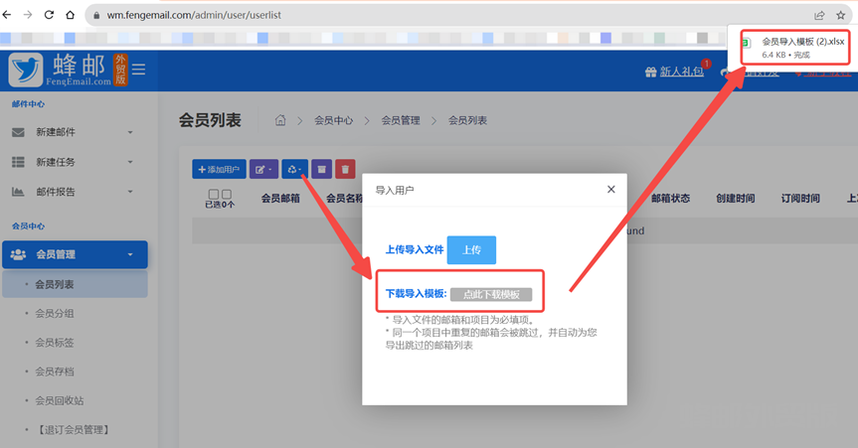Open the purple edit dropdown button

(263, 170)
